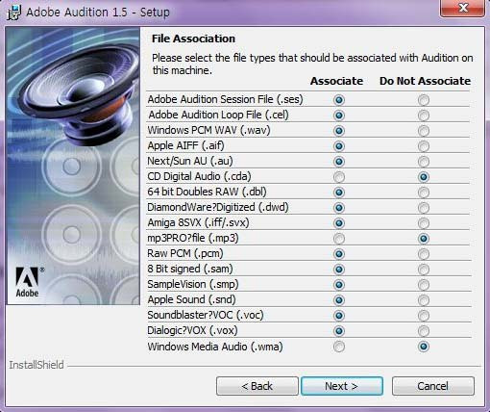Select Associate for Soundblaster VOC (.voc)
The height and width of the screenshot is (412, 490).
pyautogui.click(x=339, y=316)
